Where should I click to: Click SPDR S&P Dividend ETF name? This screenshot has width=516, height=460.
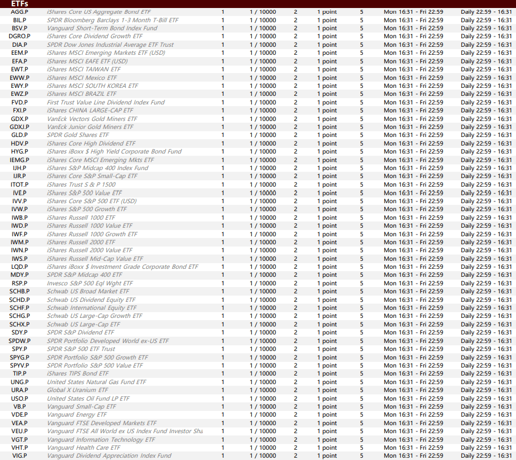(x=80, y=332)
